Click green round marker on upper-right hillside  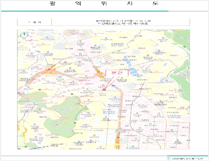184,47
